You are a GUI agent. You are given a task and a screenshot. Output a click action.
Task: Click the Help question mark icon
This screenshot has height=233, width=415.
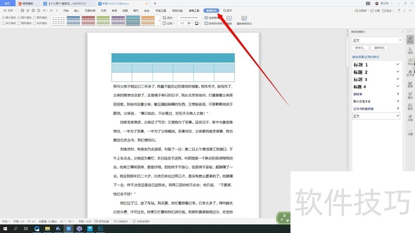[x=399, y=10]
